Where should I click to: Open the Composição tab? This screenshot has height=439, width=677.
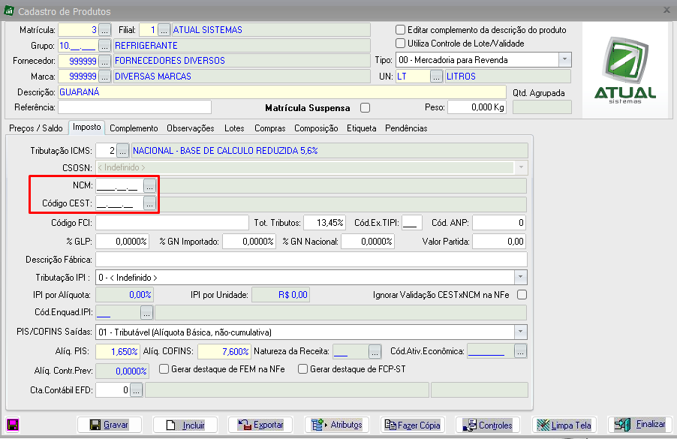coord(316,128)
